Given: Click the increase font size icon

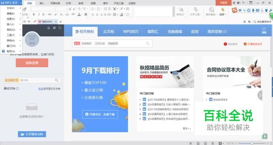Looking at the screenshot, I should [70, 9].
